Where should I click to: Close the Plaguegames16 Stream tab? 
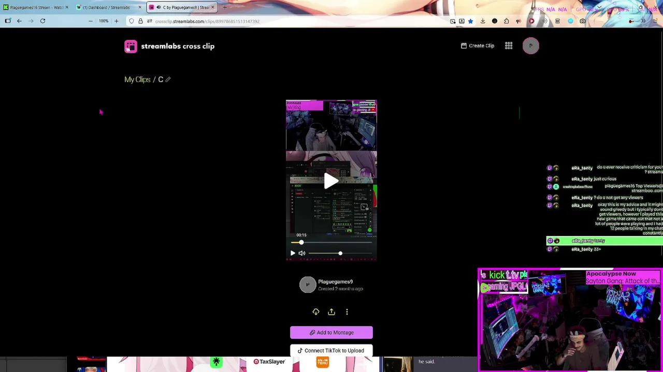67,7
